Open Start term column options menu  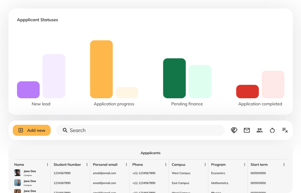pos(284,165)
